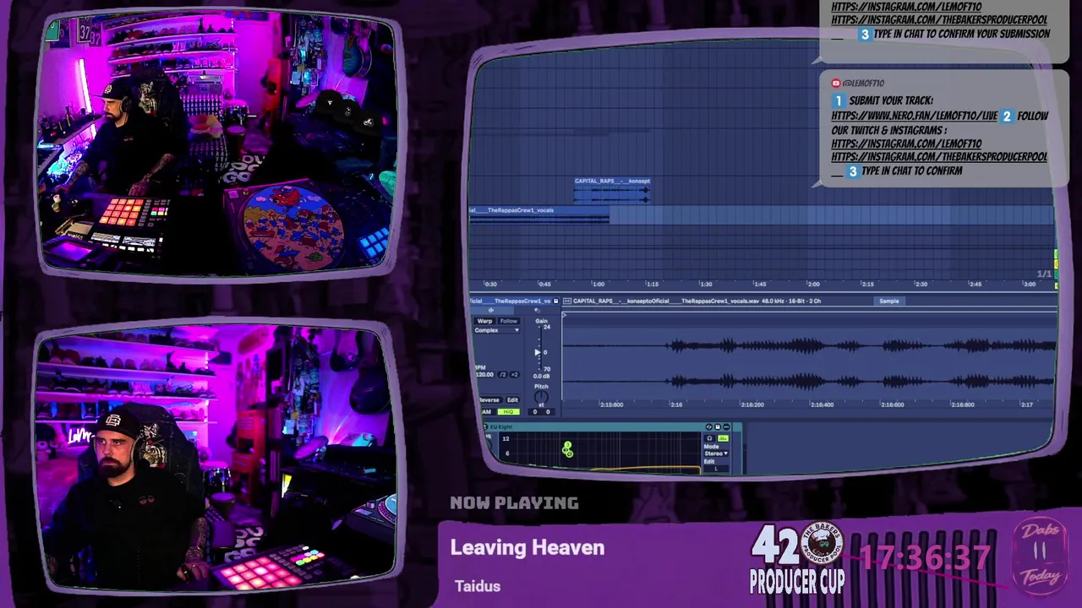Screen dimensions: 1082x608
Task: Toggle the Follow button beside Warp
Action: click(509, 321)
